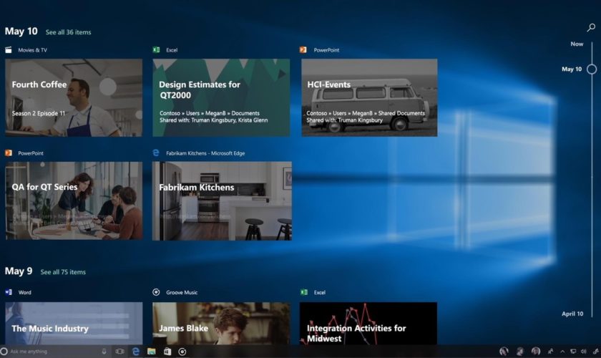The image size is (601, 358).
Task: Open the Fabrikam Kitchens Edge card
Action: pos(222,200)
